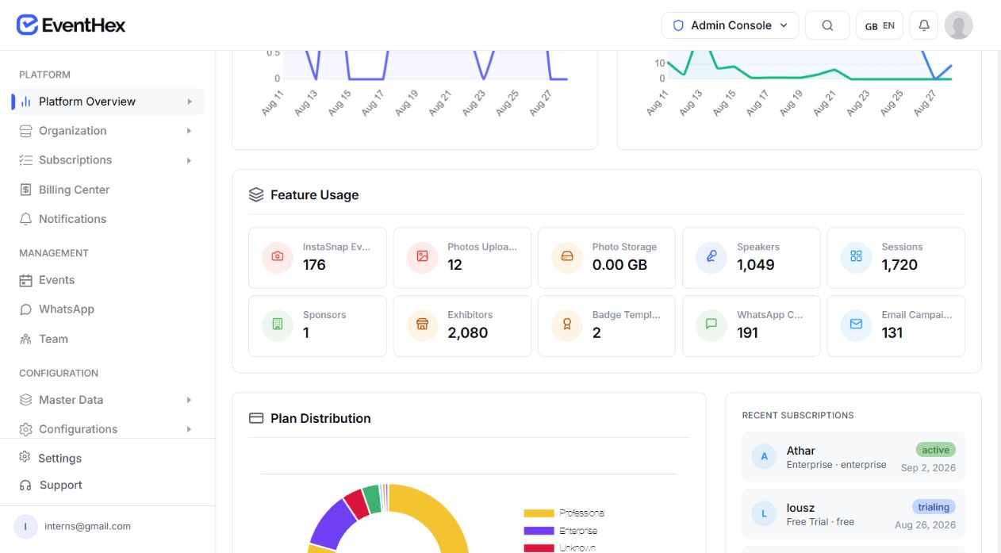Click the Settings gear icon
This screenshot has width=1001, height=553.
pyautogui.click(x=25, y=458)
